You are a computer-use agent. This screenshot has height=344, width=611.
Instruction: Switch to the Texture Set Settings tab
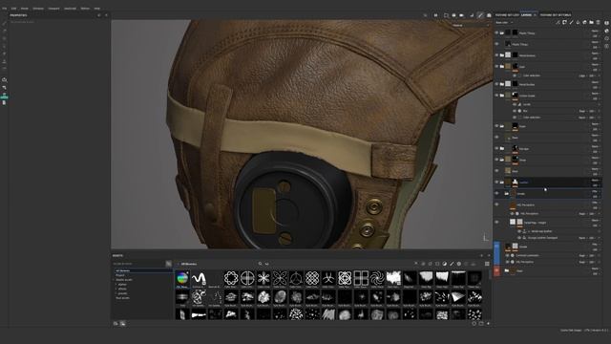(x=556, y=15)
